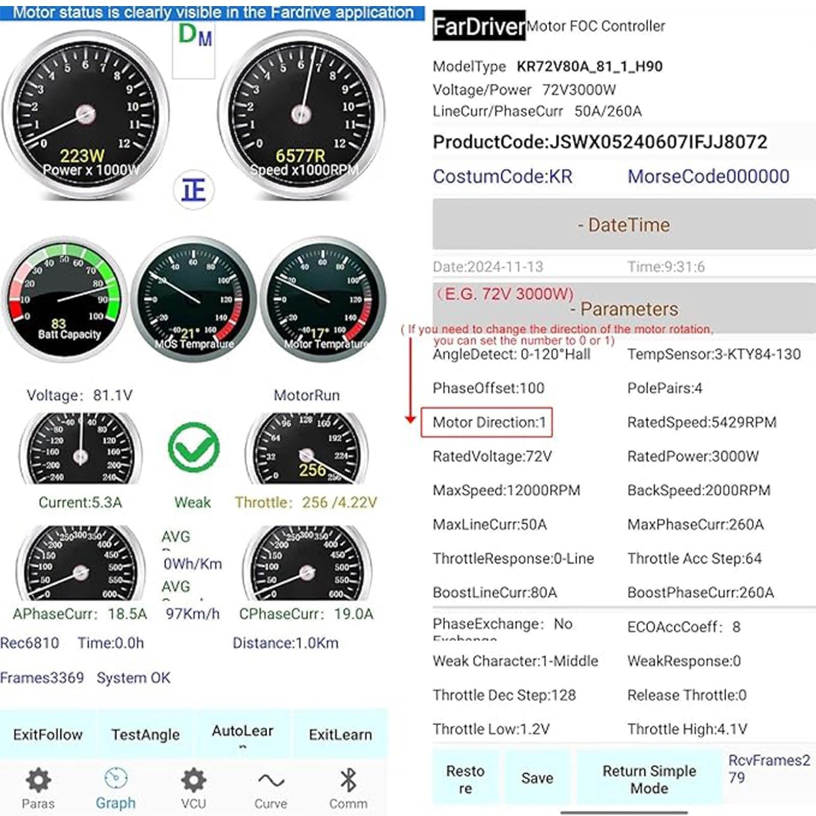This screenshot has height=816, width=816.
Task: Return to Simple Mode
Action: coord(649,778)
